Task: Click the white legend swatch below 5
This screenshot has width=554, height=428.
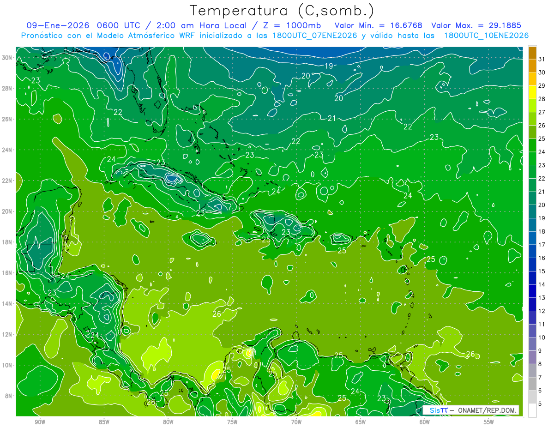Action: pyautogui.click(x=532, y=410)
